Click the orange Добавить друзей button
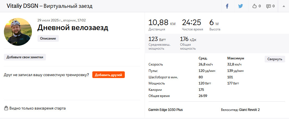This screenshot has height=119, width=289. (x=109, y=75)
